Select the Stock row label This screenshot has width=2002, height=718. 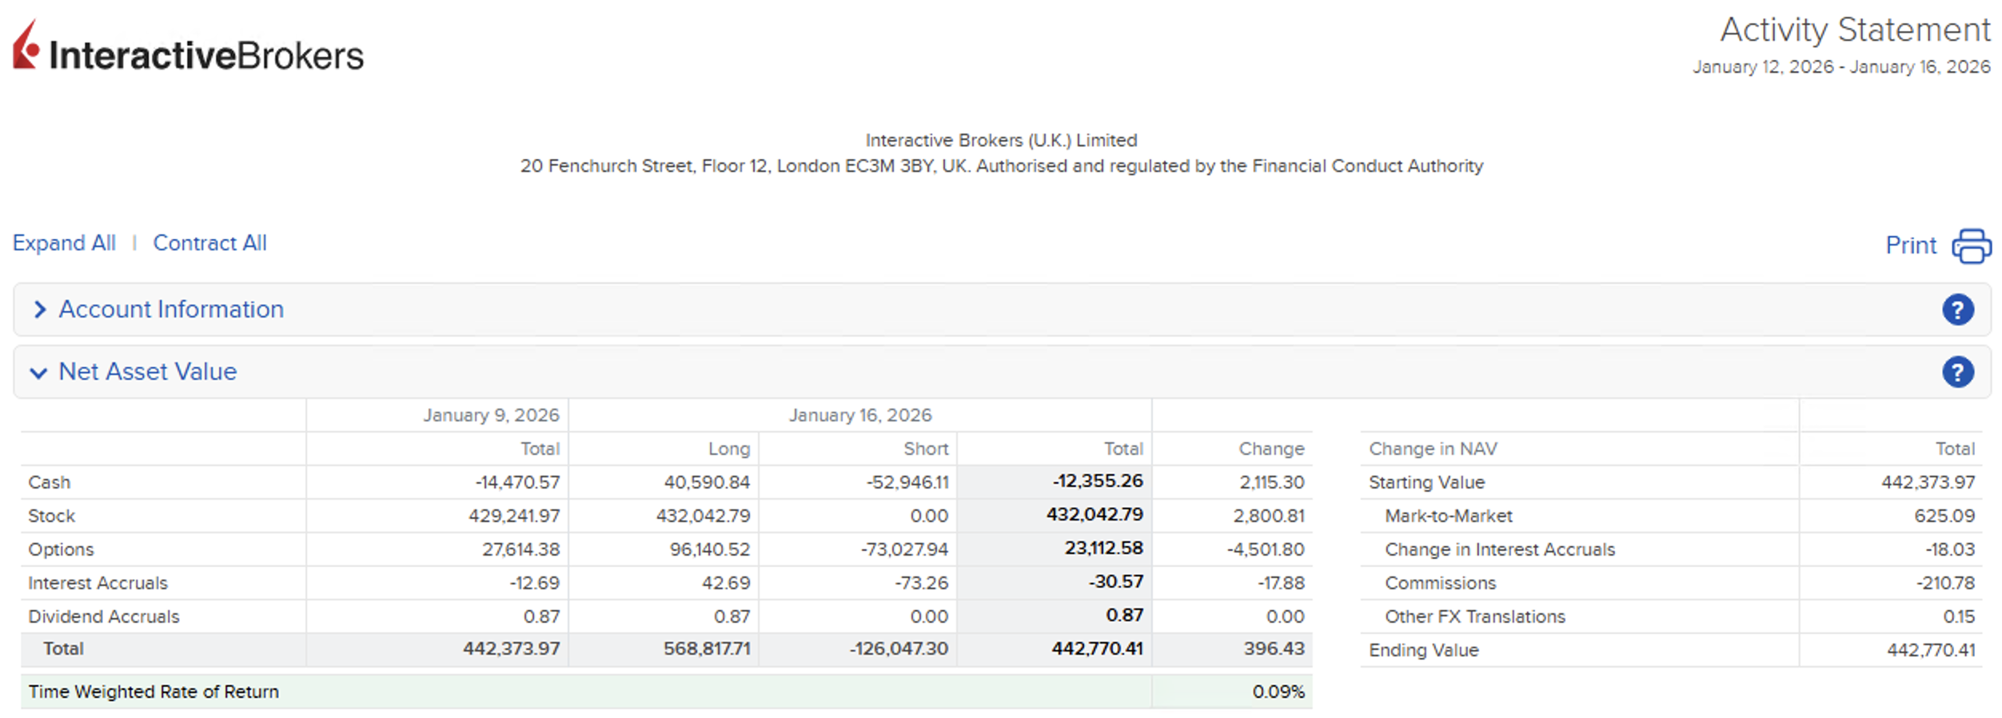[x=52, y=517]
